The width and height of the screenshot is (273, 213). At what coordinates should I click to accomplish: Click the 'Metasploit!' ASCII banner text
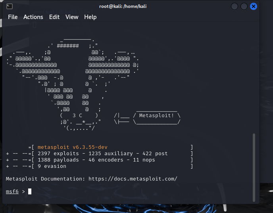click(156, 116)
